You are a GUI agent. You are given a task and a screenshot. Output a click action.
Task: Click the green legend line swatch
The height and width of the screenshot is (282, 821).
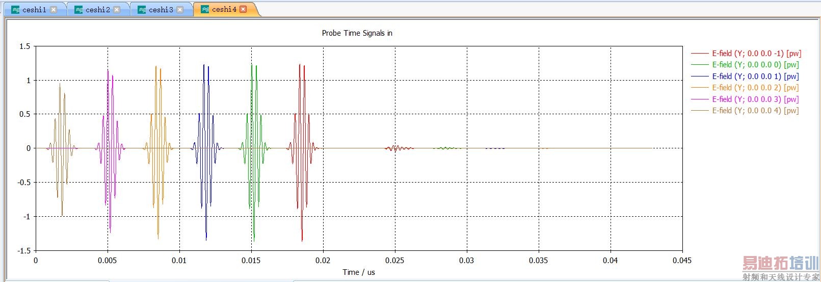pyautogui.click(x=700, y=65)
